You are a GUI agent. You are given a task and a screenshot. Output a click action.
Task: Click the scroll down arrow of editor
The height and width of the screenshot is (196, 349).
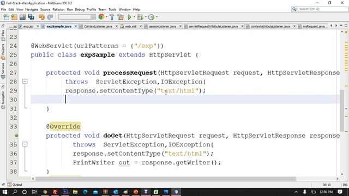click(342, 174)
